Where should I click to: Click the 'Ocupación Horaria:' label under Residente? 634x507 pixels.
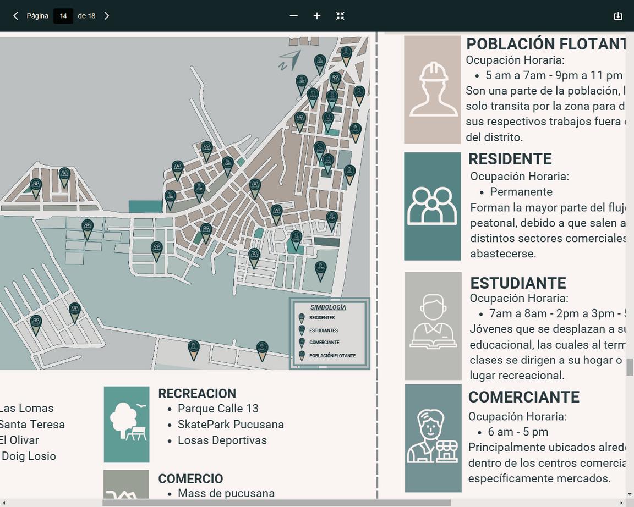520,176
